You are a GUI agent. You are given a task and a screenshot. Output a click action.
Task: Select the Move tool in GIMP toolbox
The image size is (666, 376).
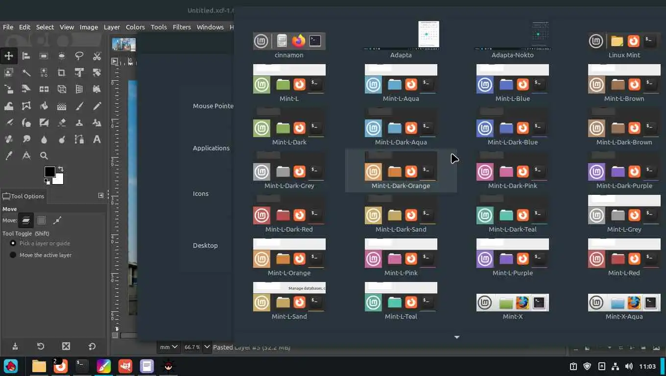(9, 56)
